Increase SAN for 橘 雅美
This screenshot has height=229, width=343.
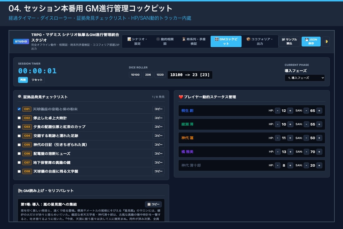[x=319, y=152]
